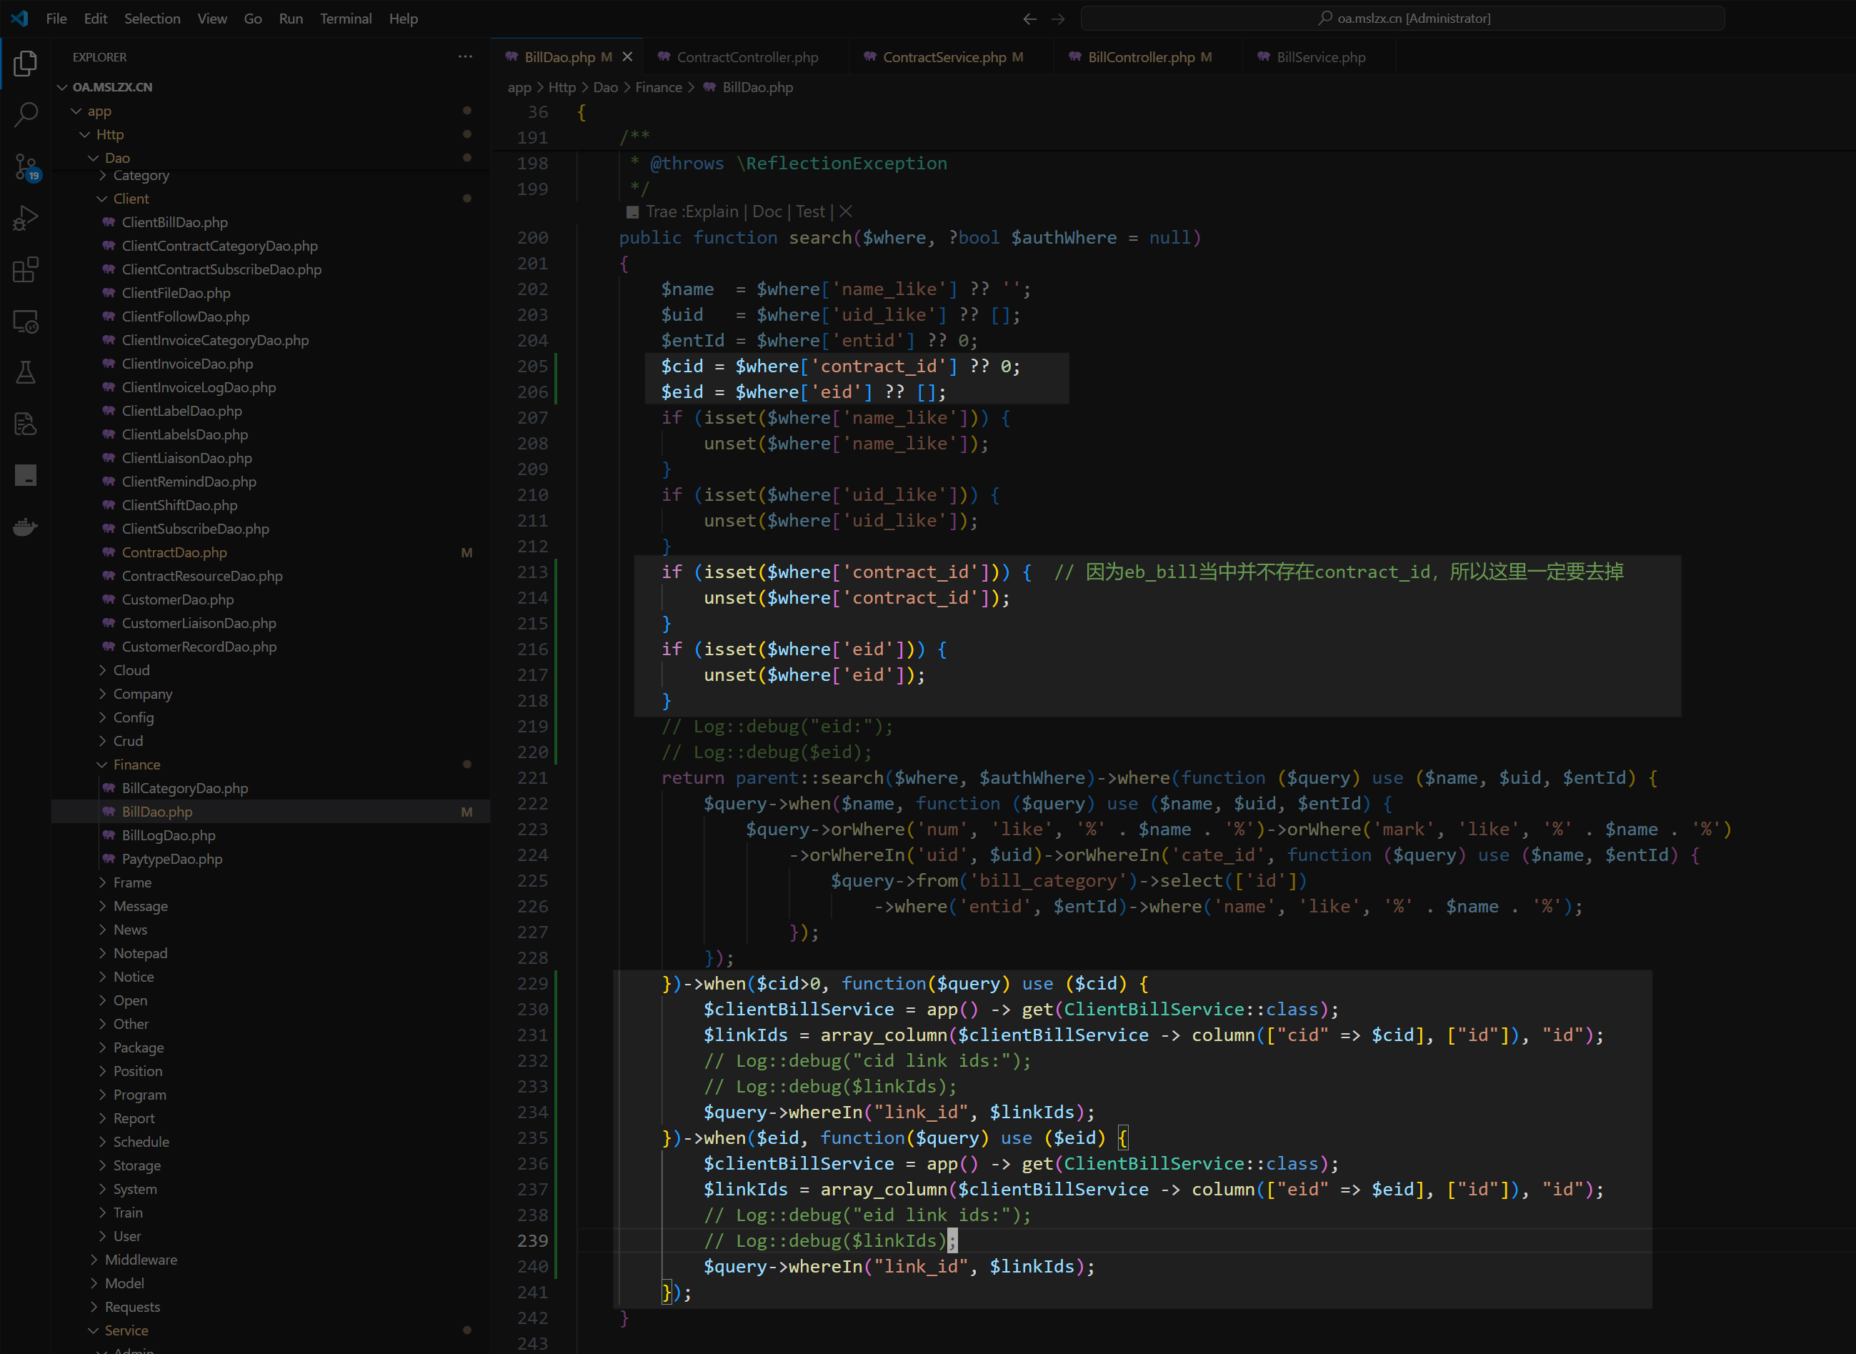Collapse the OA.MSLZX.CN root folder

112,87
